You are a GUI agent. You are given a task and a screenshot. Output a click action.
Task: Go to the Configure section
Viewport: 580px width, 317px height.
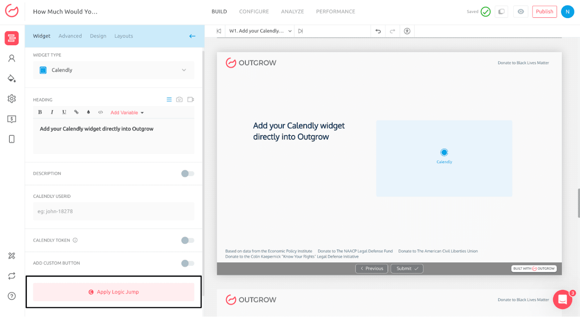254,12
